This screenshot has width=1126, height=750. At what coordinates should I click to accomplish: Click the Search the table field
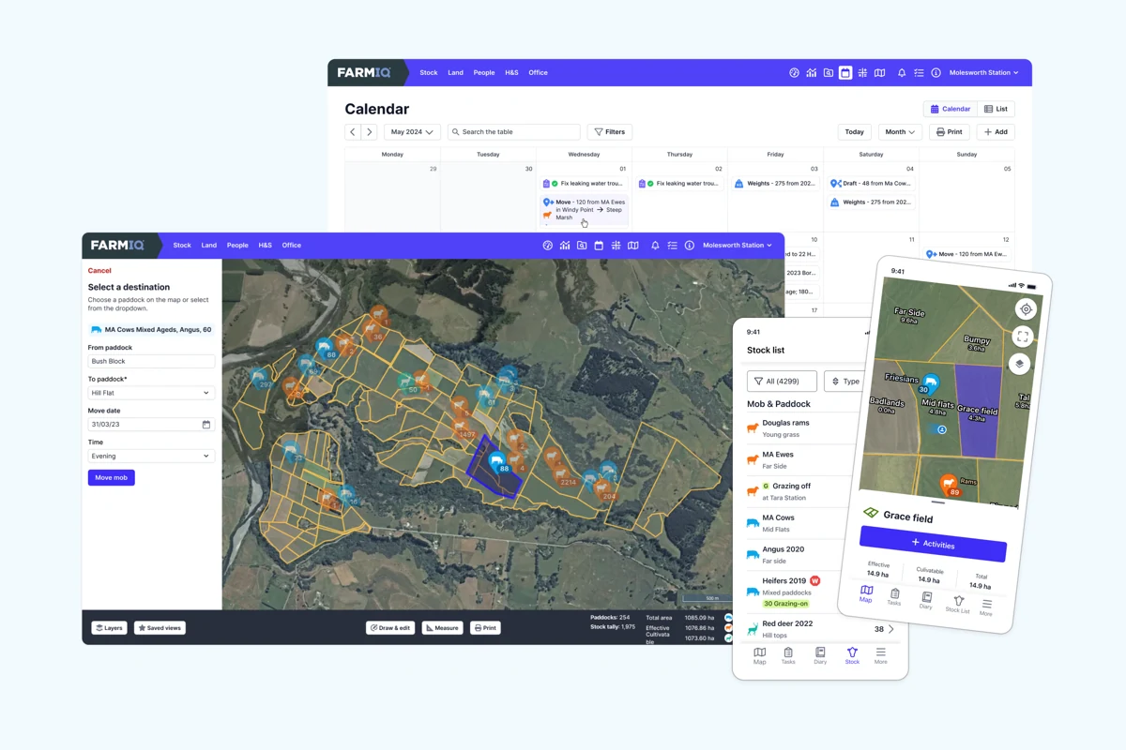click(514, 132)
